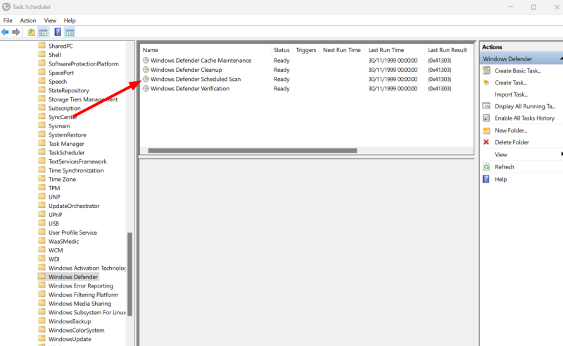Open the Help menu in menu bar
Image resolution: width=563 pixels, height=346 pixels.
pyautogui.click(x=70, y=20)
